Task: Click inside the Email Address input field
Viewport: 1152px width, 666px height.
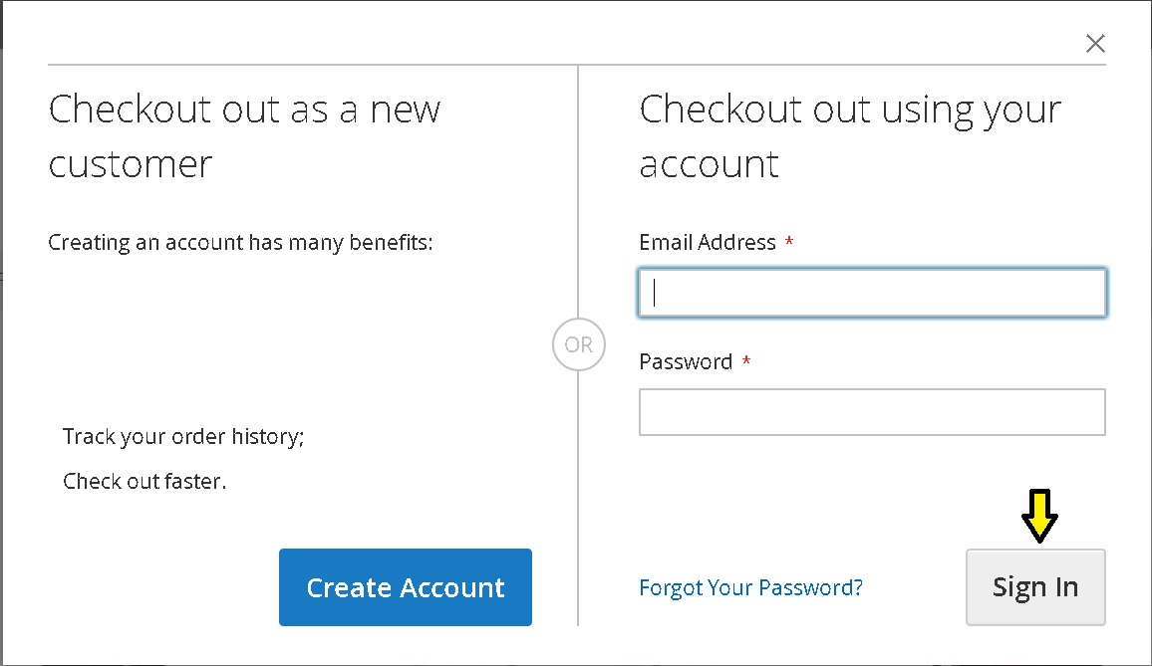Action: (872, 292)
